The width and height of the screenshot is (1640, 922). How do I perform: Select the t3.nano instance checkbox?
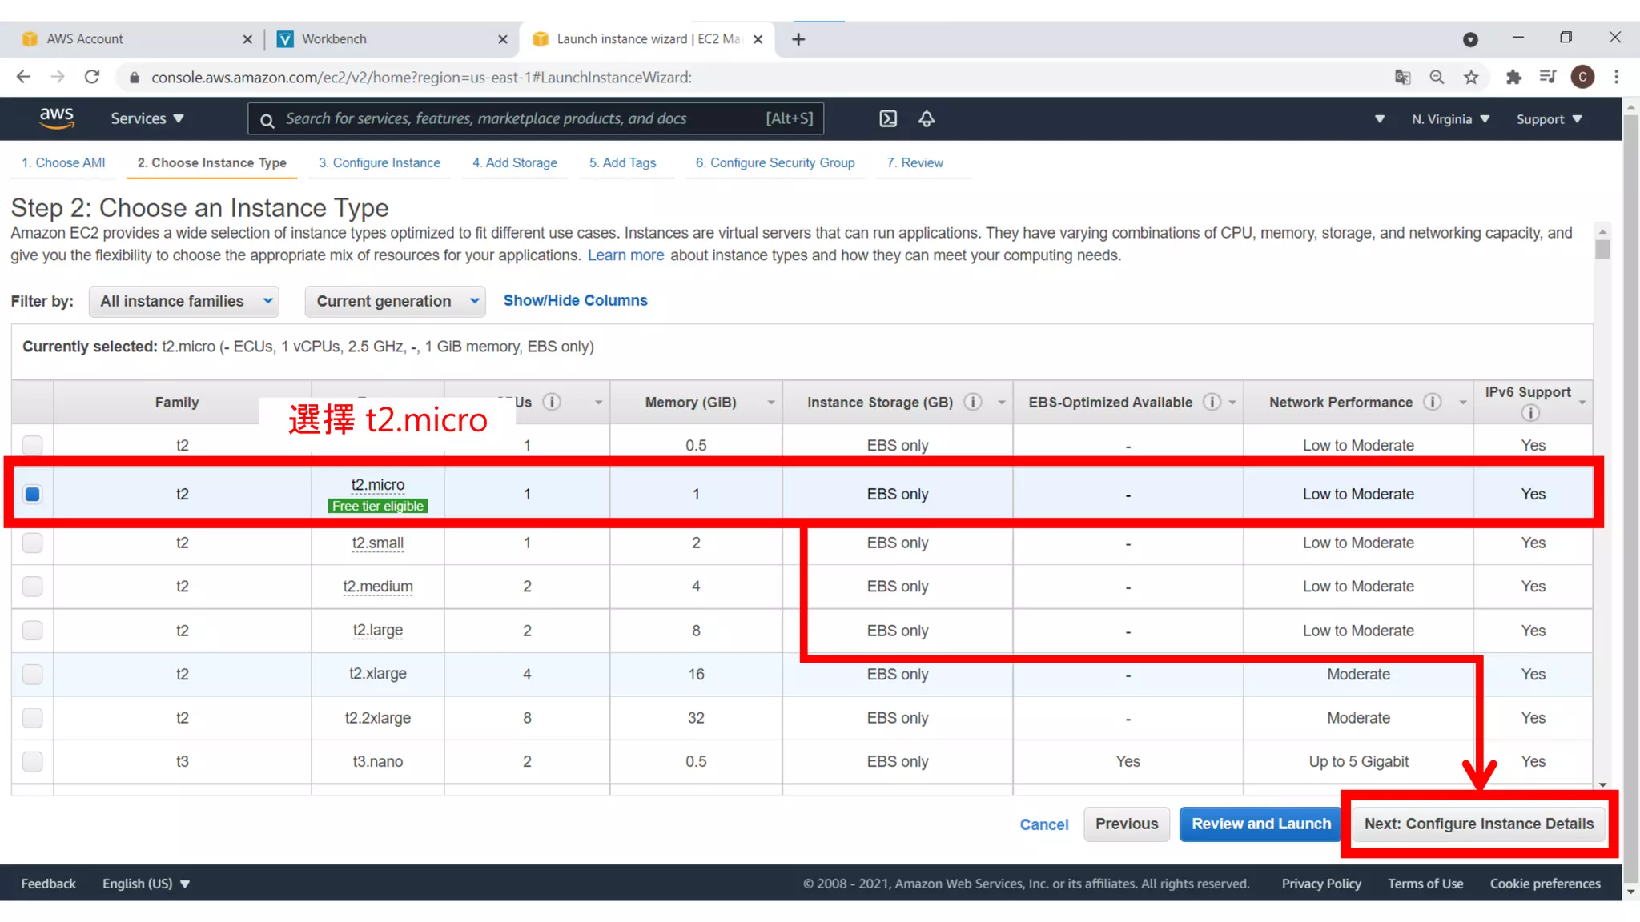pyautogui.click(x=32, y=761)
